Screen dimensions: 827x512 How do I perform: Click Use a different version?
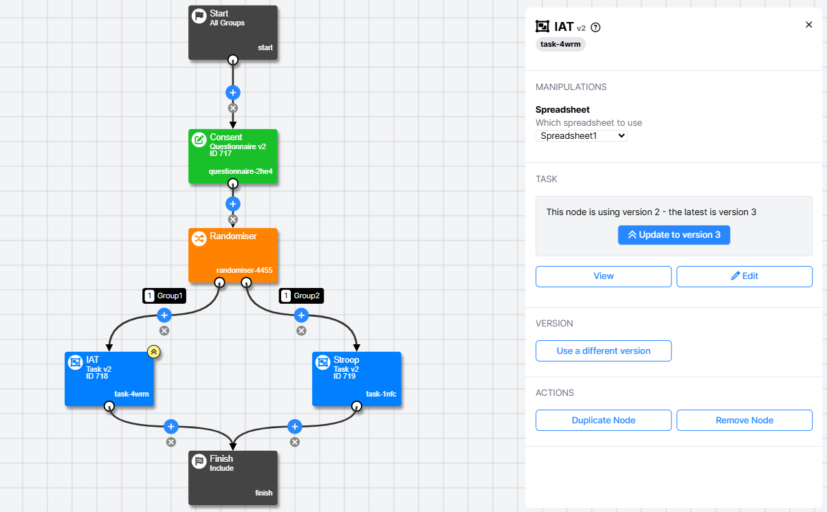tap(604, 350)
